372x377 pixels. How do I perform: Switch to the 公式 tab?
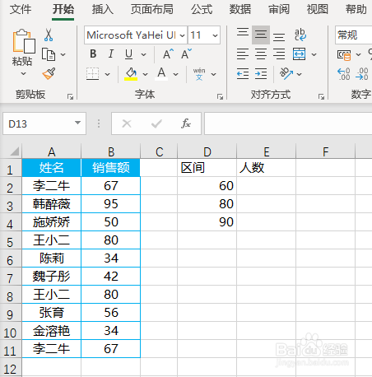coord(202,10)
